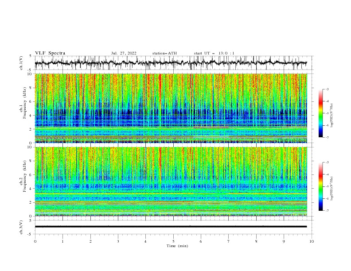The height and width of the screenshot is (271, 351).
Task: Click the 'station=ATH' label
Action: click(164, 53)
